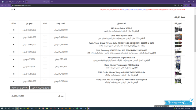
Task: Open the CPU: AMD Ryzen 5 3600 link
Action: click(122, 36)
